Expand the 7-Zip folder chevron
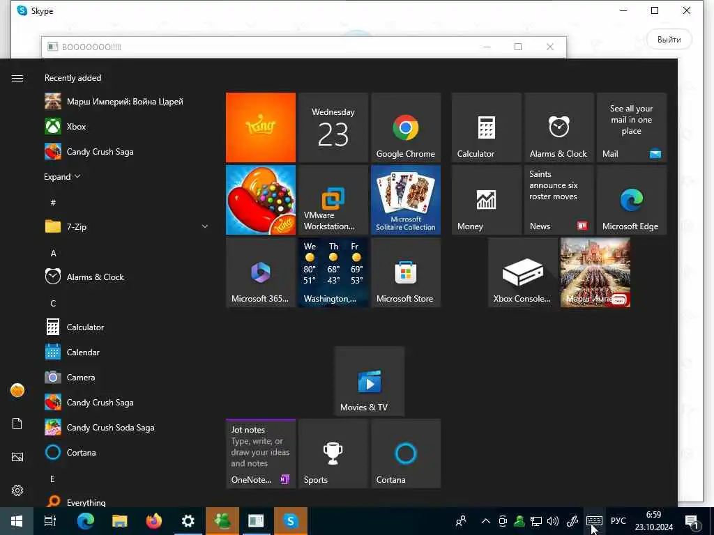 pyautogui.click(x=205, y=226)
